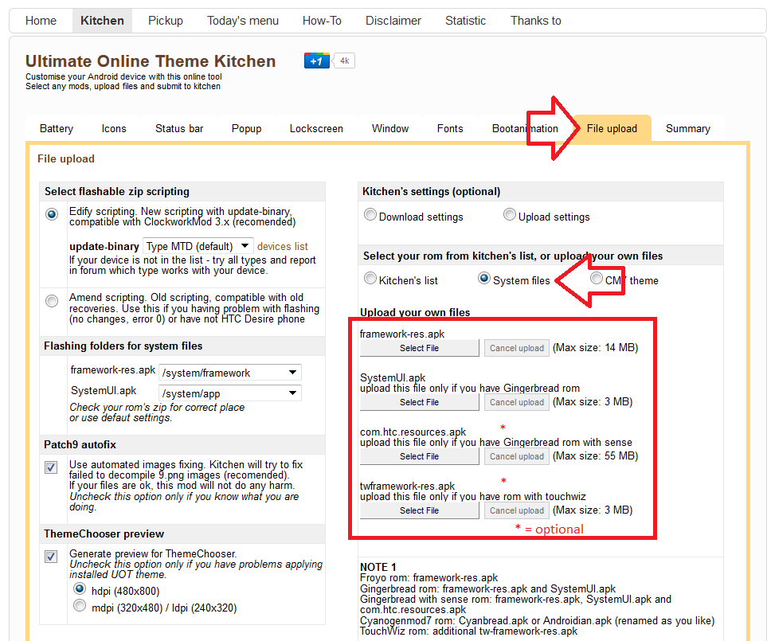Choose Download settings radio option
Viewport: 767px width, 641px height.
(x=370, y=215)
